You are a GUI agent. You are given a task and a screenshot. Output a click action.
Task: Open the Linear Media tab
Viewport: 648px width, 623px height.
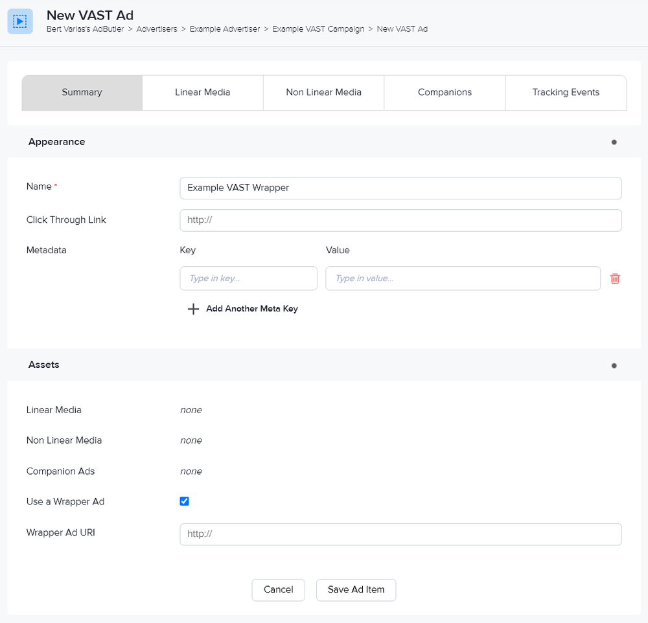(x=202, y=93)
